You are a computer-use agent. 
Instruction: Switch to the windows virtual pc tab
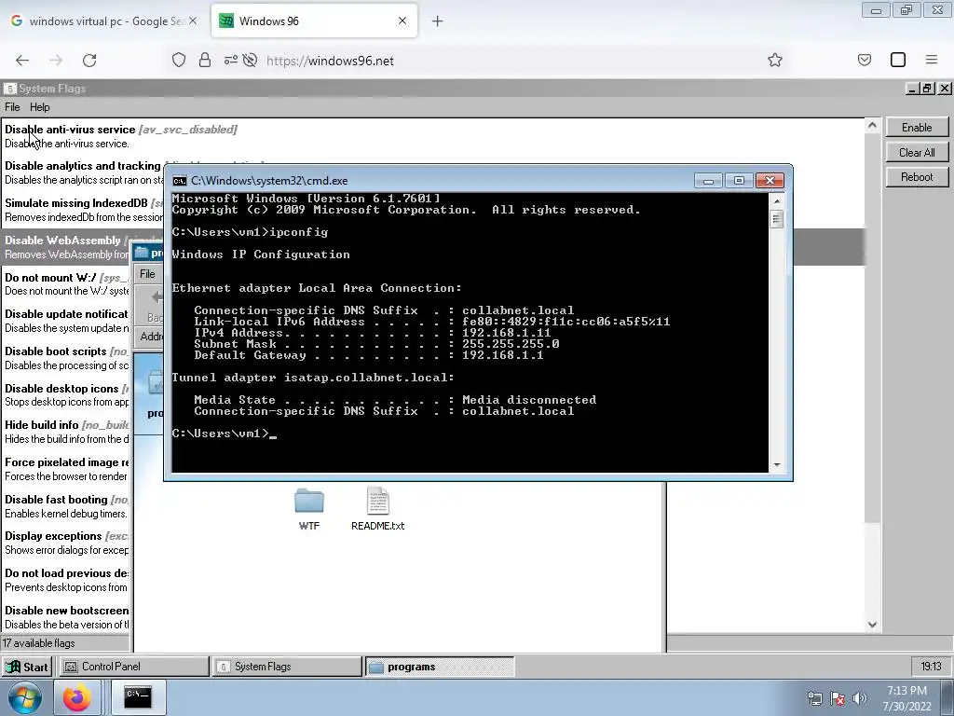tap(102, 21)
